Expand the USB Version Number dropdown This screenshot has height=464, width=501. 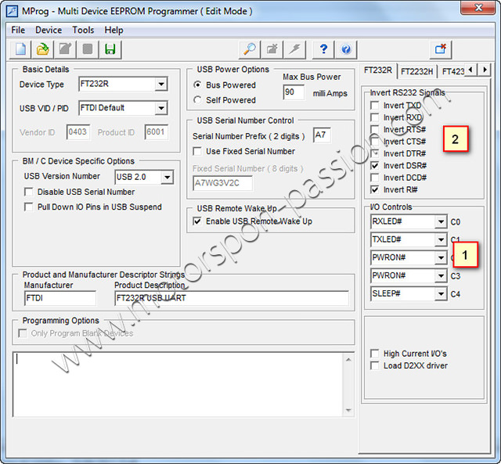click(167, 177)
